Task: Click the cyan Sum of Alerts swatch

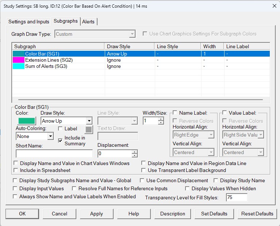Action: [19, 66]
